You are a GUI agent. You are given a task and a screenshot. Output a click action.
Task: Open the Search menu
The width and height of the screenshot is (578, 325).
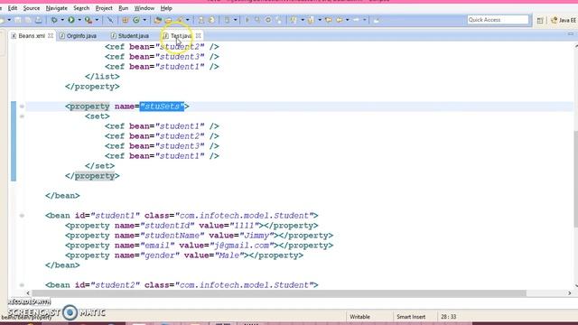[81, 8]
